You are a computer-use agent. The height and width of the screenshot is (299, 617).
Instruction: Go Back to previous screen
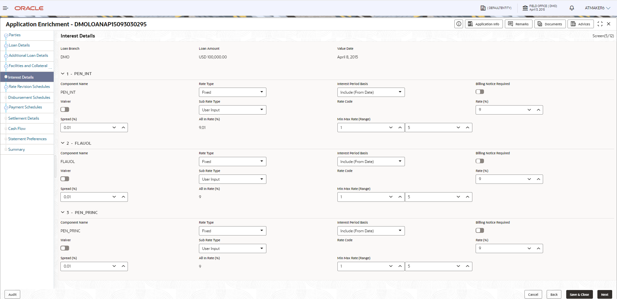[x=554, y=295]
